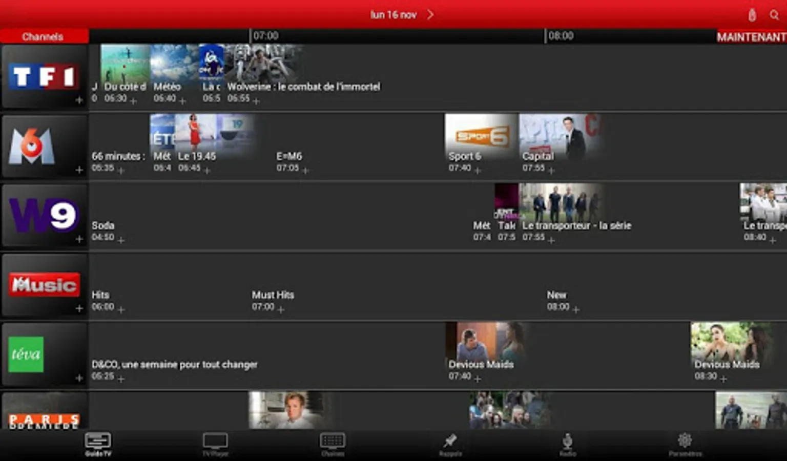Add reminder plus for Devious Maids 07:40
This screenshot has height=461, width=787.
478,379
